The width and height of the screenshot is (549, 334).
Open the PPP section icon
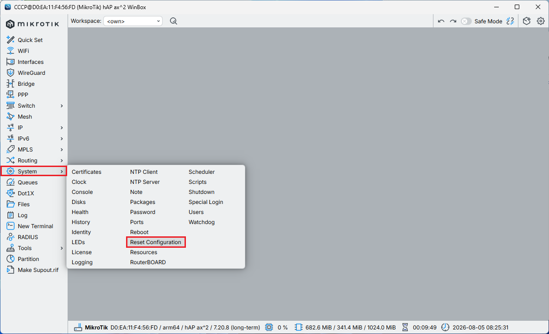tap(11, 95)
